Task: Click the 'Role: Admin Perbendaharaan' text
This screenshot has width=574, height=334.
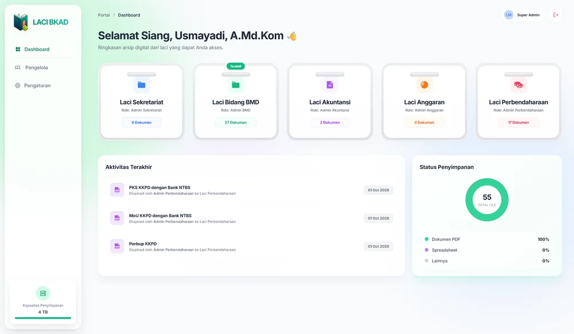Action: click(x=518, y=110)
